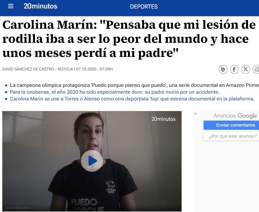Click the NOTICIA label in byline

[65, 69]
